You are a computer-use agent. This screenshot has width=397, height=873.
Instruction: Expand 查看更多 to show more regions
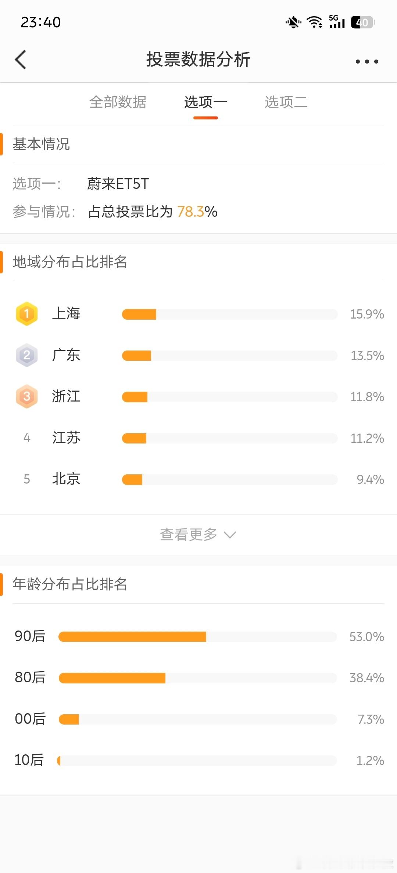click(198, 535)
